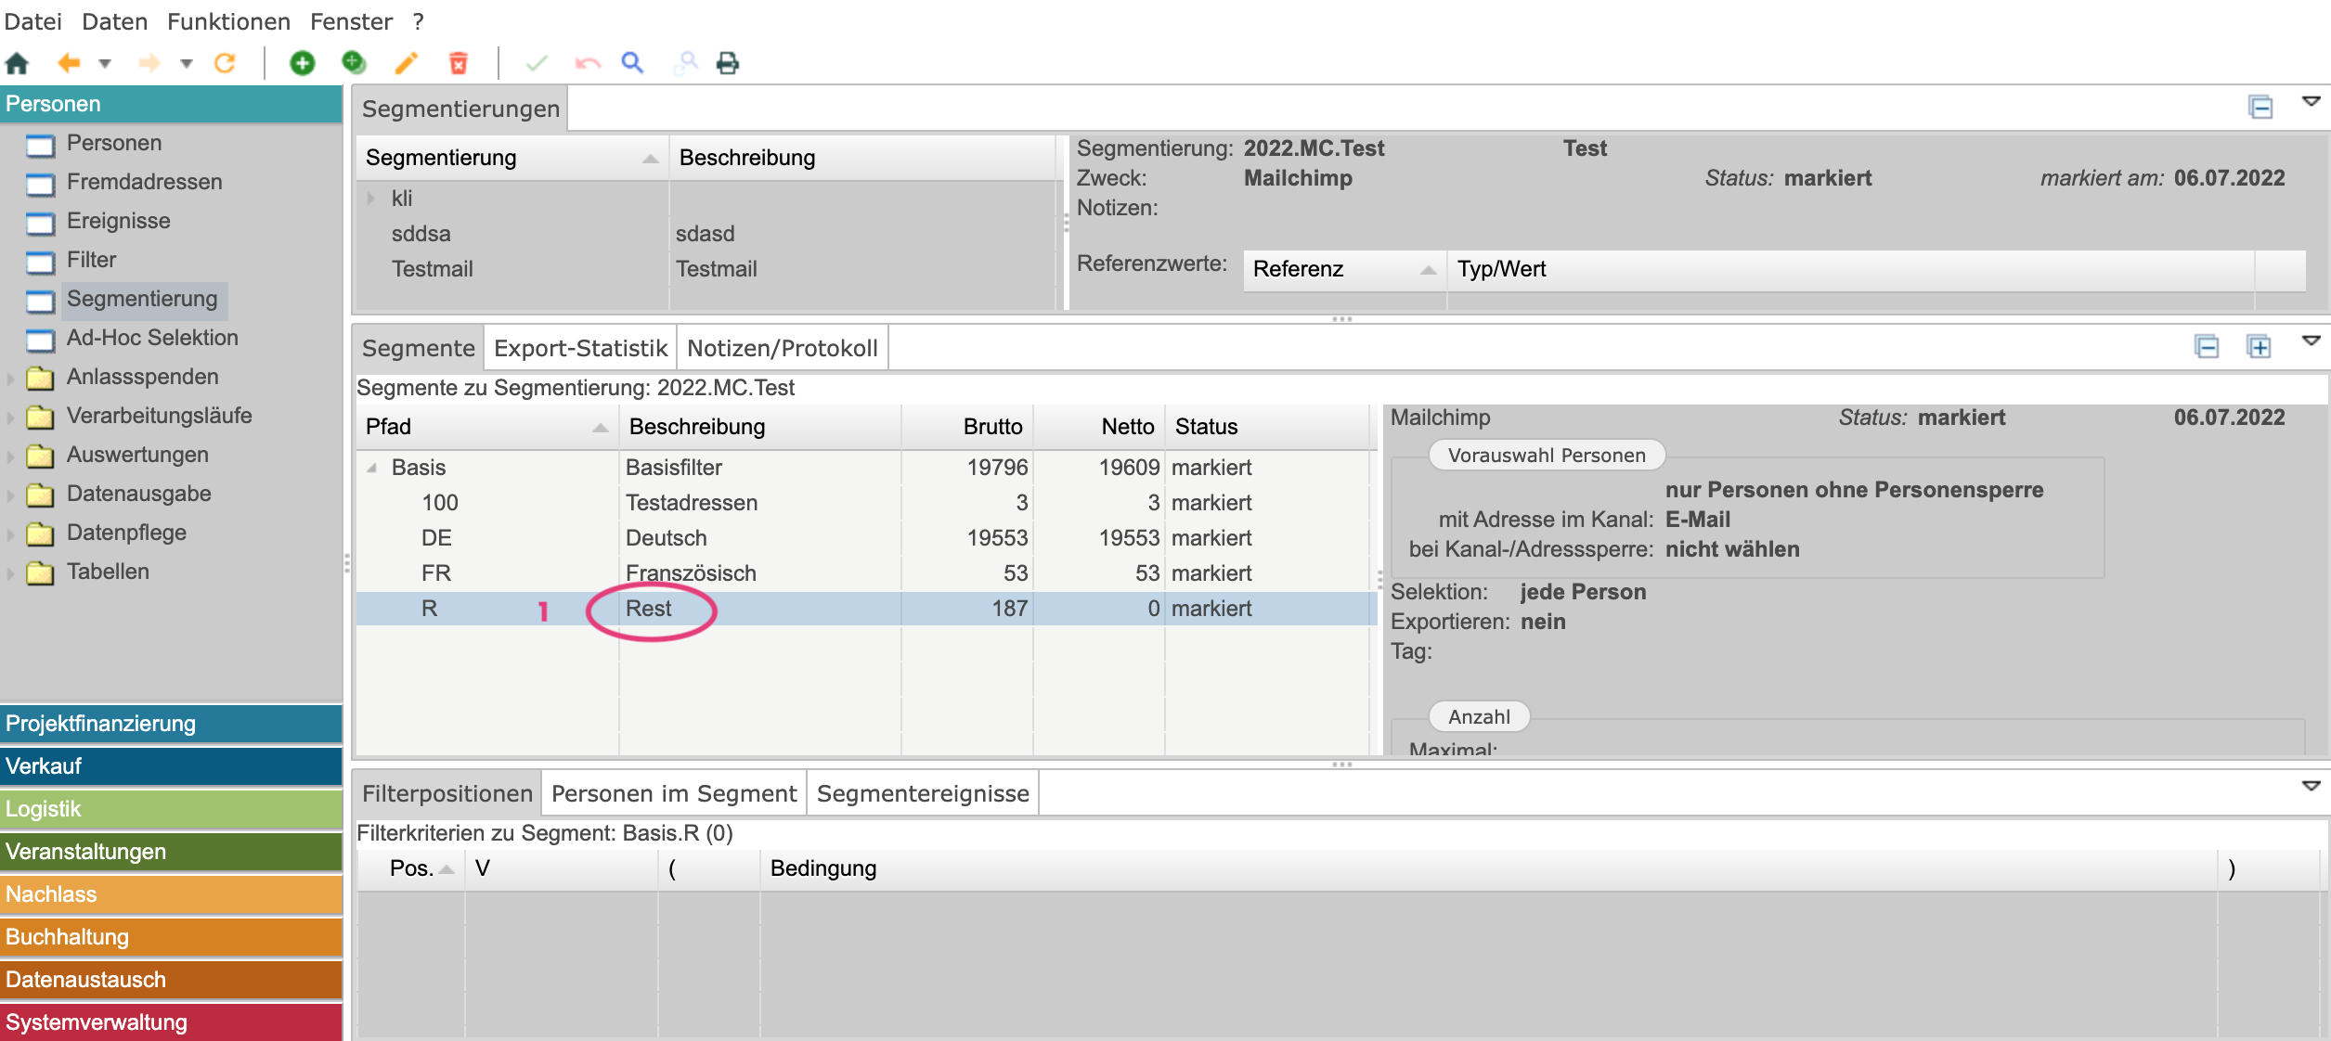The width and height of the screenshot is (2331, 1041).
Task: Click the red trash delete icon
Action: tap(458, 63)
